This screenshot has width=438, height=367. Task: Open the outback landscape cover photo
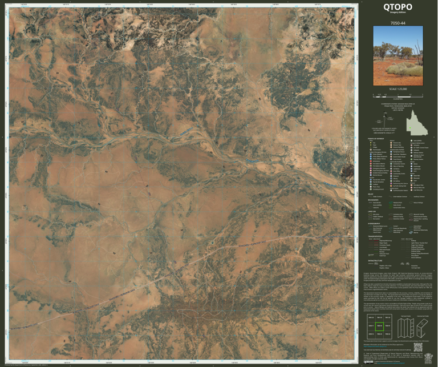398,56
